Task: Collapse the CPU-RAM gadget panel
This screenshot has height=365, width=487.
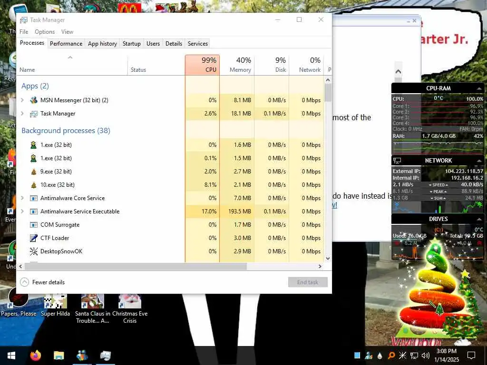Action: click(x=479, y=88)
